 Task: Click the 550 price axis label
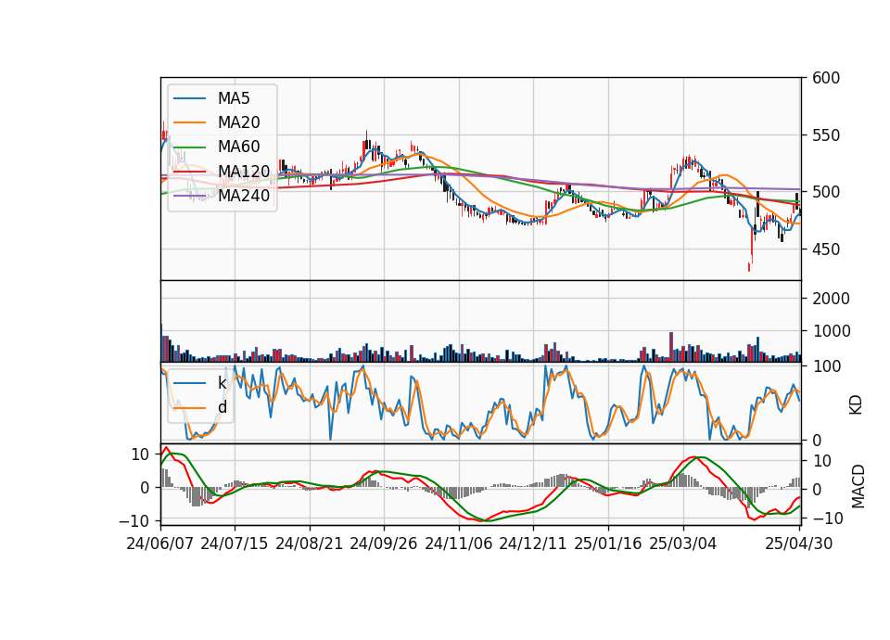click(x=826, y=135)
